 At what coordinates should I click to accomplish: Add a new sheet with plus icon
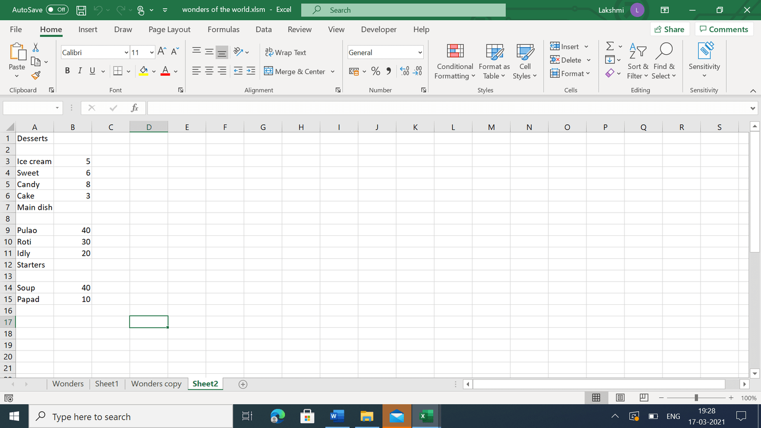[243, 384]
